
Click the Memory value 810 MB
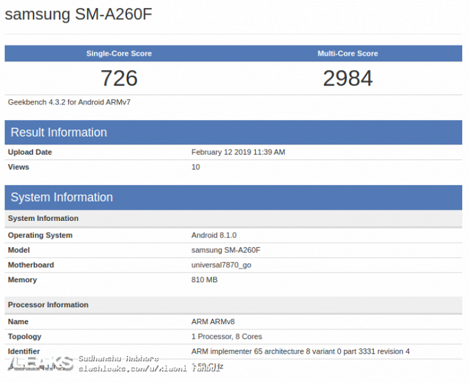pyautogui.click(x=204, y=280)
